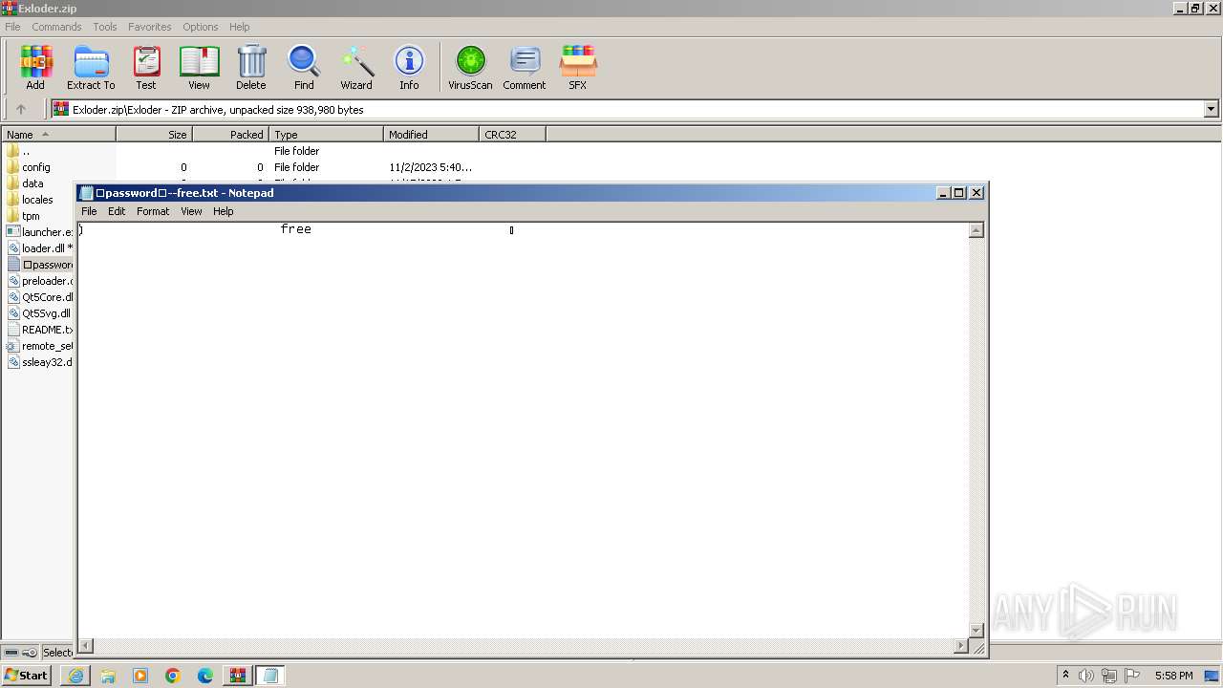
Task: Click Notepad vertical scrollbar up arrow
Action: click(x=976, y=230)
